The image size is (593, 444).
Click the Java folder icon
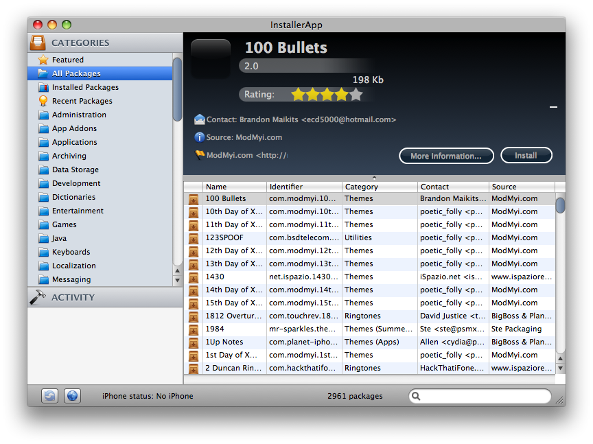(43, 238)
